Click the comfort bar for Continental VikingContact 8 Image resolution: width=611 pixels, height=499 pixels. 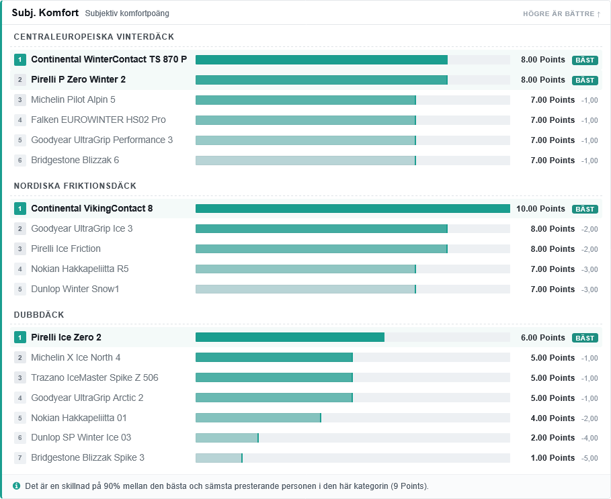pos(353,209)
